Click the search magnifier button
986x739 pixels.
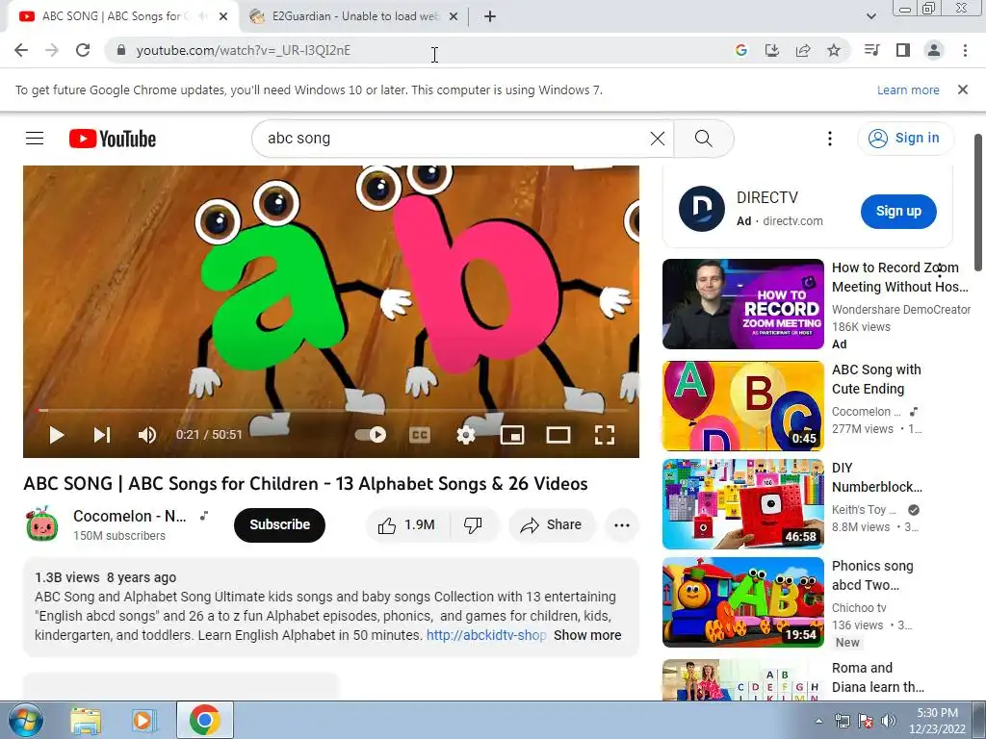point(704,139)
